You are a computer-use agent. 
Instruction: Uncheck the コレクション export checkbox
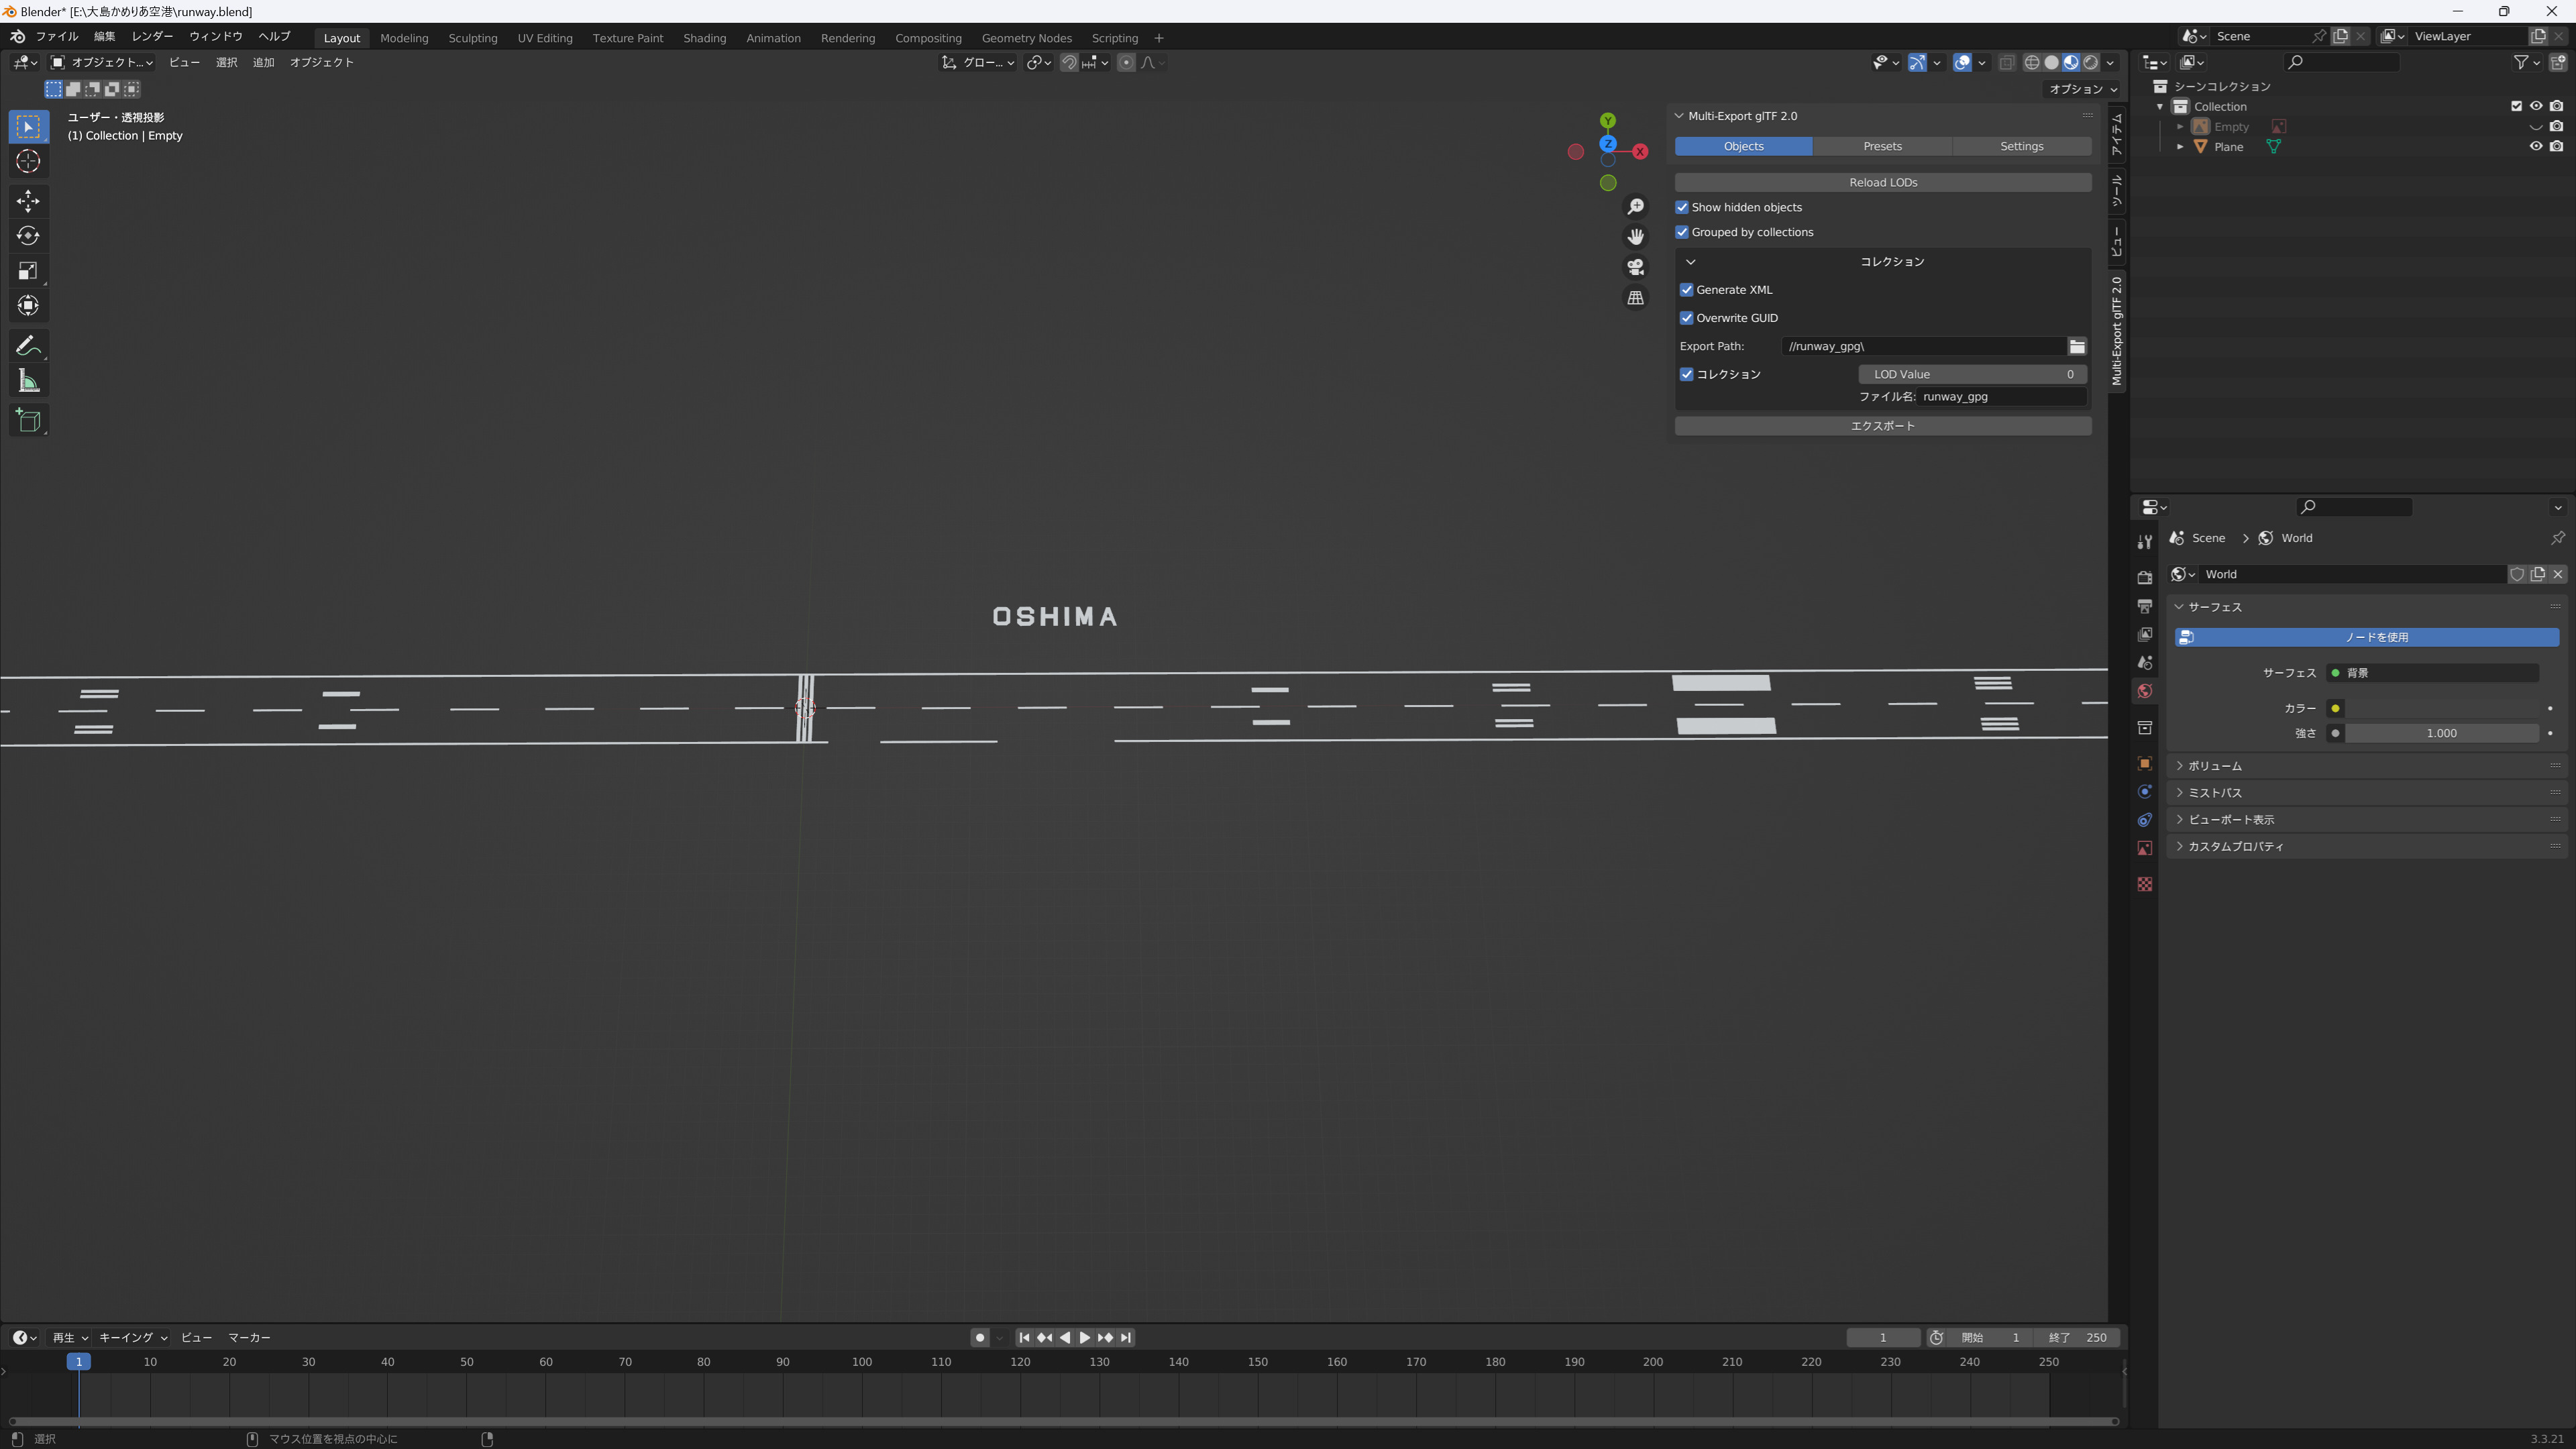(1687, 374)
